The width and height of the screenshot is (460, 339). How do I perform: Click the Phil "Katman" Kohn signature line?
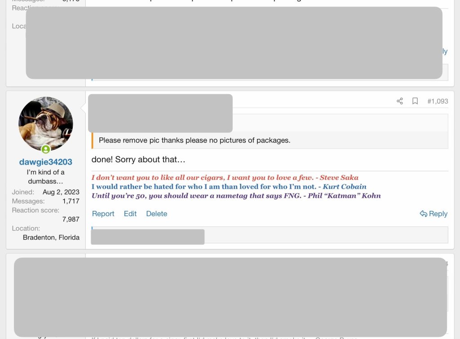pyautogui.click(x=236, y=196)
